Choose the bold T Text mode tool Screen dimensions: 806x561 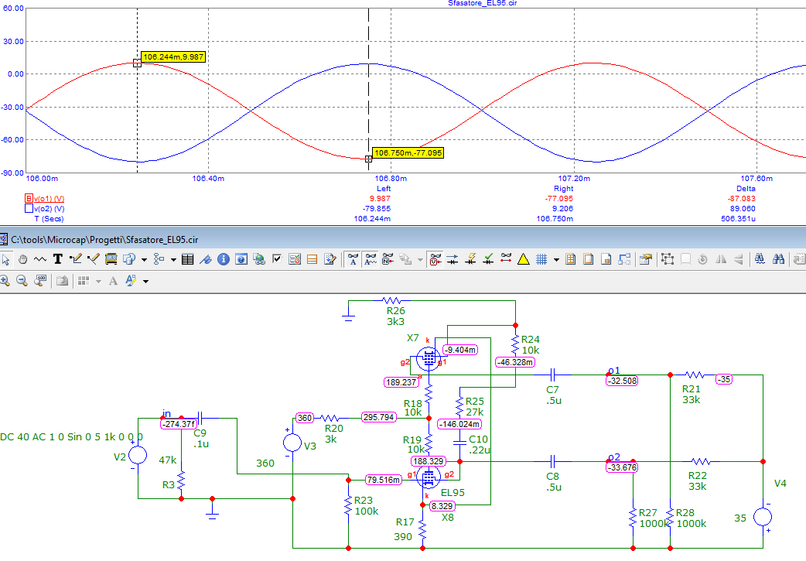click(x=57, y=259)
